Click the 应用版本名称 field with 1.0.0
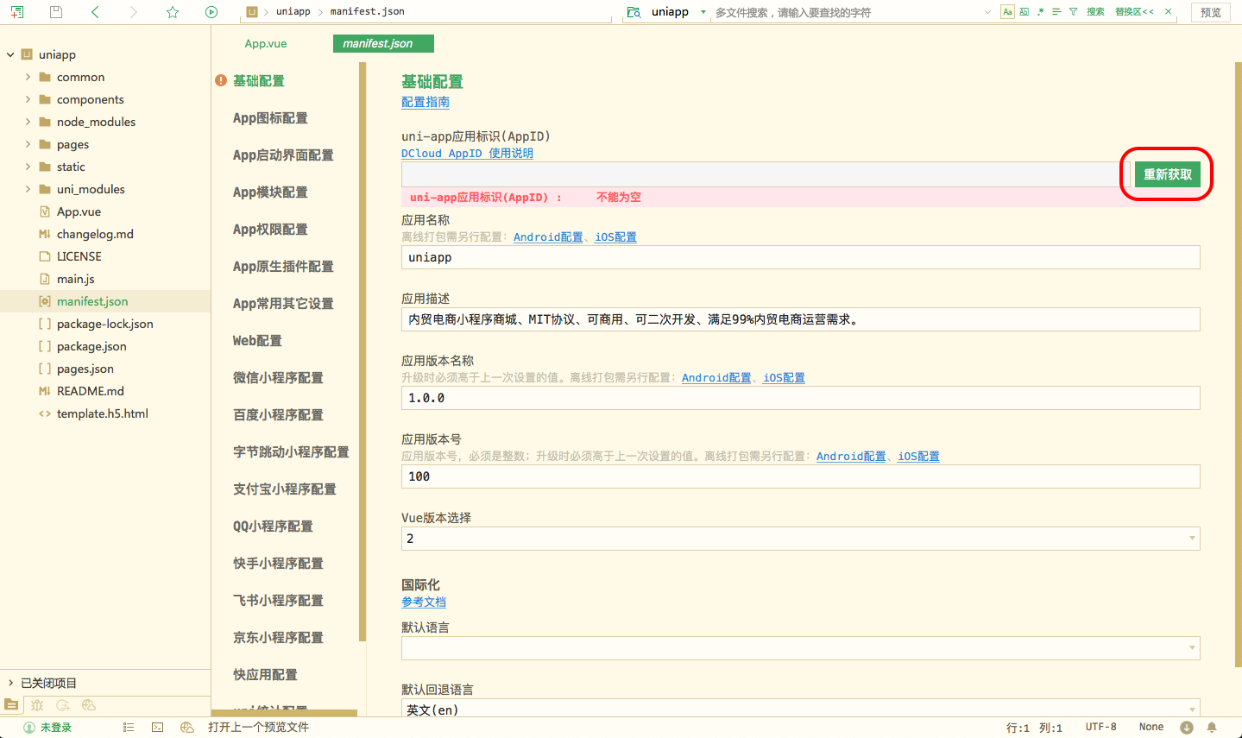The width and height of the screenshot is (1242, 738). 801,398
